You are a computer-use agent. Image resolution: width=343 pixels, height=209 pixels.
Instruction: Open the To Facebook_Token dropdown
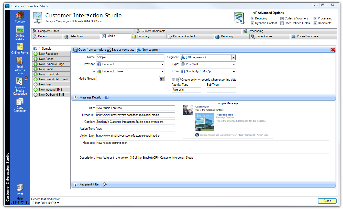[x=162, y=72]
